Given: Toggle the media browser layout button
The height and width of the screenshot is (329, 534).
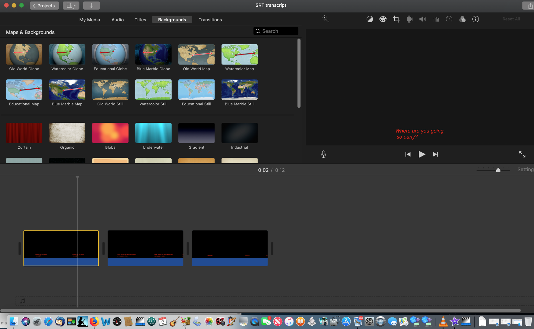Looking at the screenshot, I should point(71,5).
